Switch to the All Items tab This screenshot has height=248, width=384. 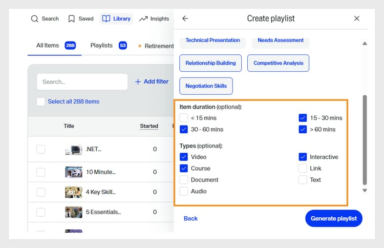pyautogui.click(x=48, y=46)
